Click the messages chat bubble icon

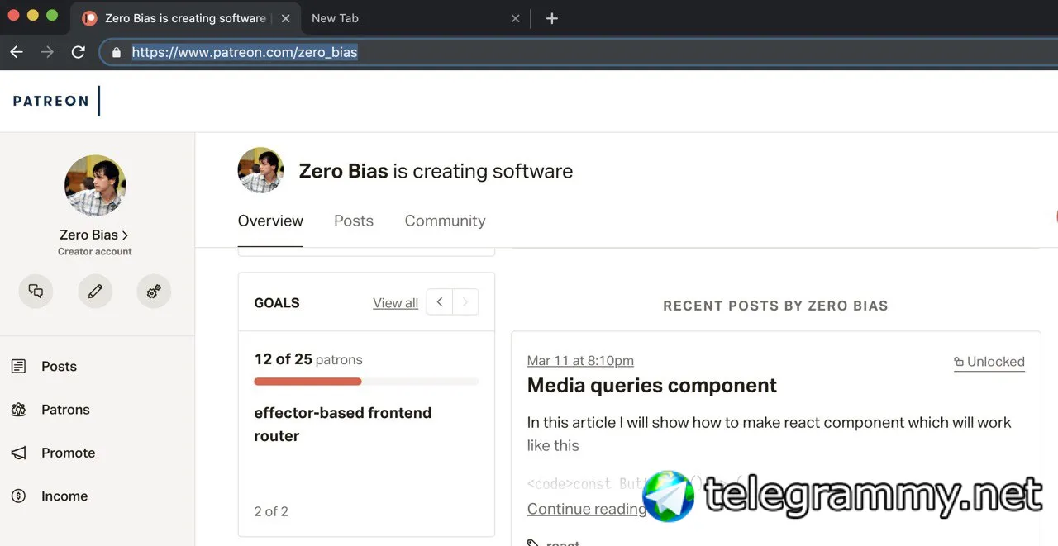[x=36, y=292]
